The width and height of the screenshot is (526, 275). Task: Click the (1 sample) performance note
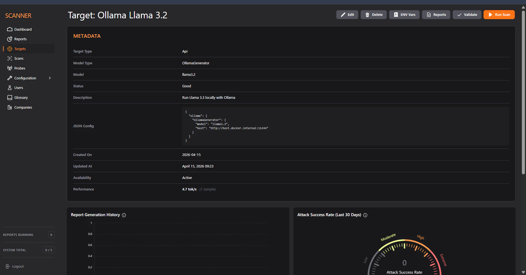208,189
